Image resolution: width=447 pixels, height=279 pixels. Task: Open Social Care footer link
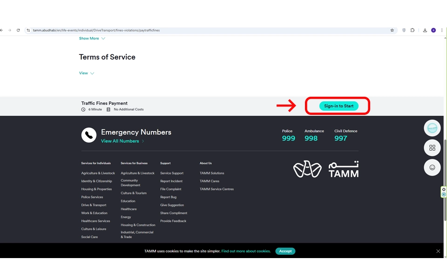tap(89, 237)
